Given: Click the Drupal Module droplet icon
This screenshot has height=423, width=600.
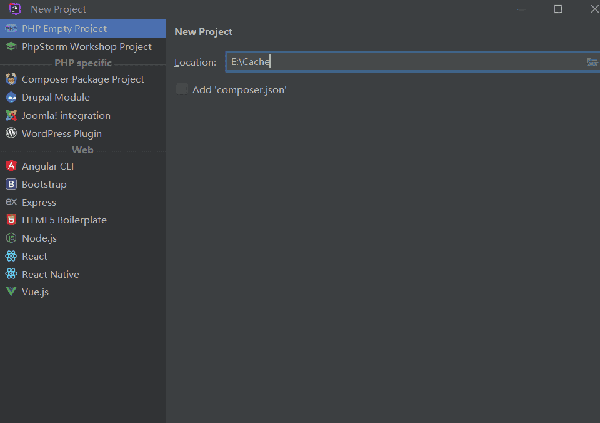Looking at the screenshot, I should click(x=11, y=98).
